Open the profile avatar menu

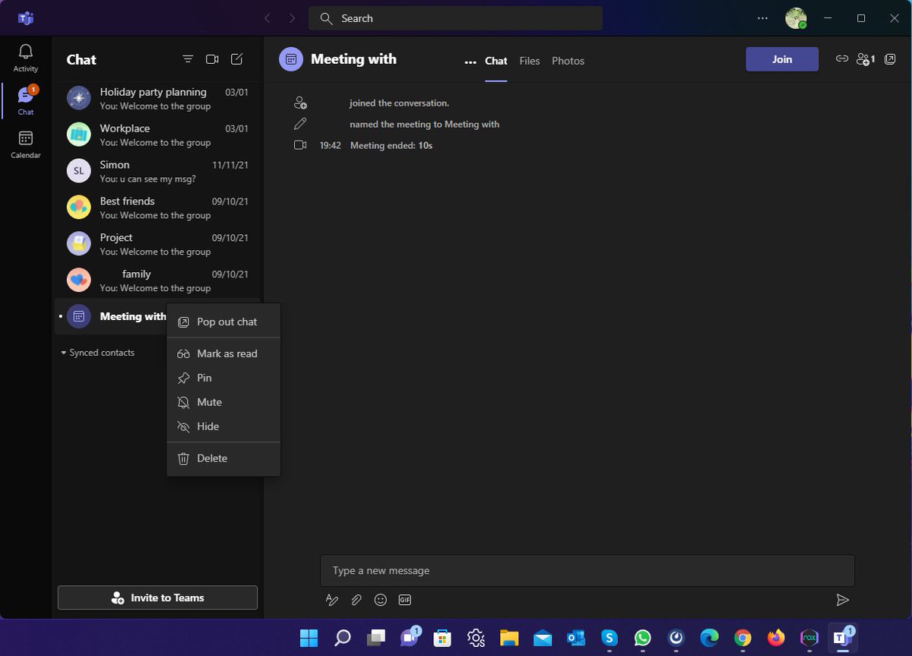tap(796, 18)
